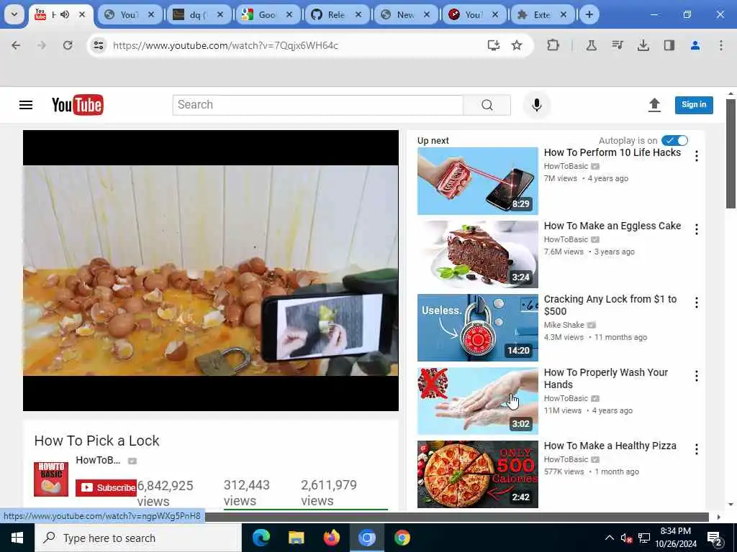Image resolution: width=737 pixels, height=552 pixels.
Task: Switch to the dq tab
Action: 198,14
